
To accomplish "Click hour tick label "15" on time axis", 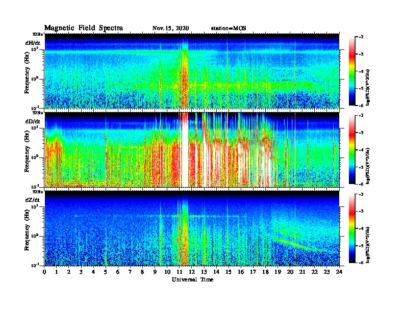I will click(x=229, y=272).
